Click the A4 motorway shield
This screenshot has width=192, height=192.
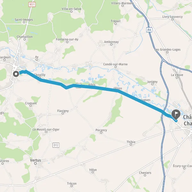point(149,30)
